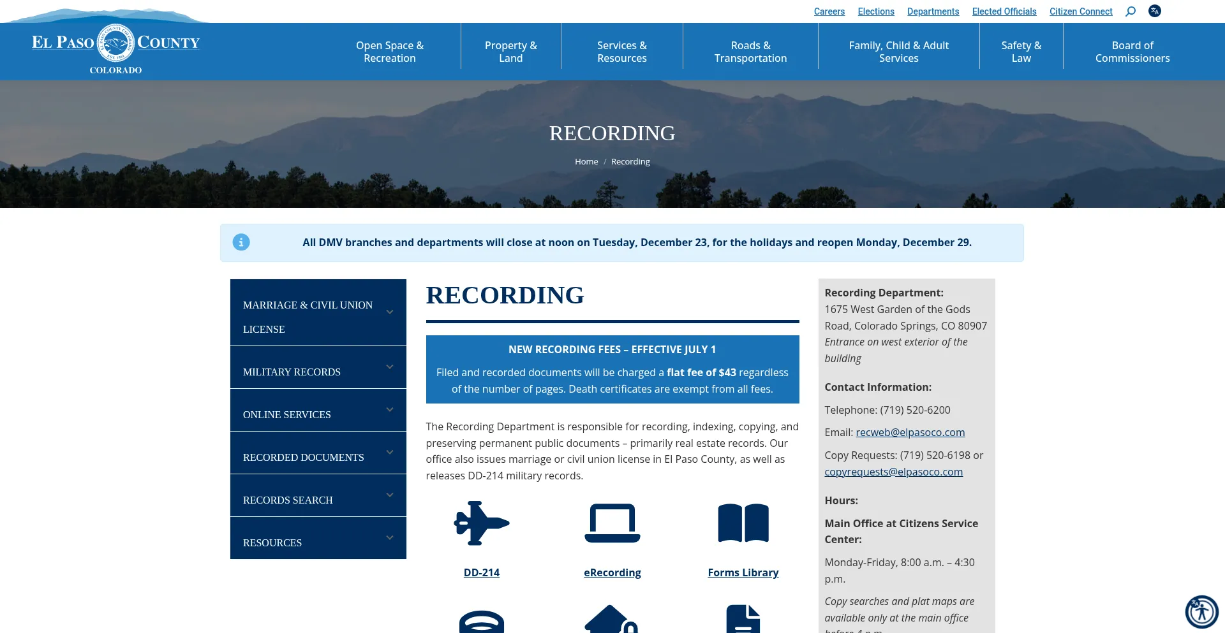Image resolution: width=1225 pixels, height=633 pixels.
Task: Open the Citizen Connect page
Action: coord(1080,11)
